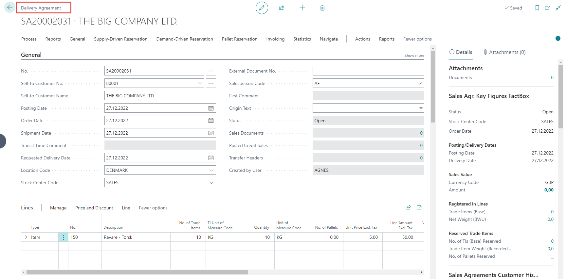The height and width of the screenshot is (279, 567).
Task: Delete the agreement using trash icon
Action: [322, 8]
